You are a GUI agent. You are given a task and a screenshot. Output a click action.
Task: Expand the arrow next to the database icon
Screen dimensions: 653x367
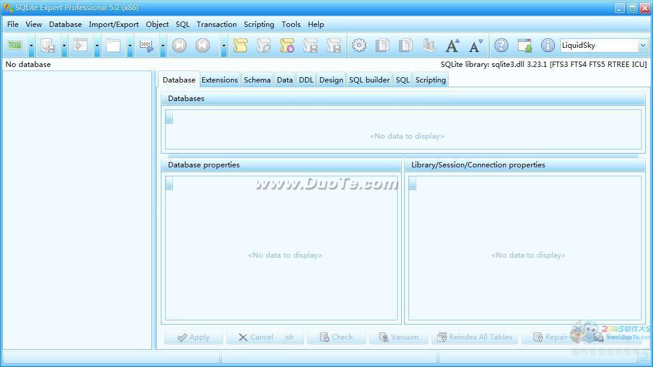[x=64, y=45]
